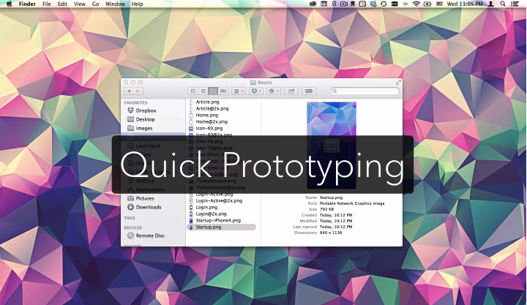The height and width of the screenshot is (305, 527).
Task: Click the Startup-iPhone4.png file icon
Action: [191, 221]
